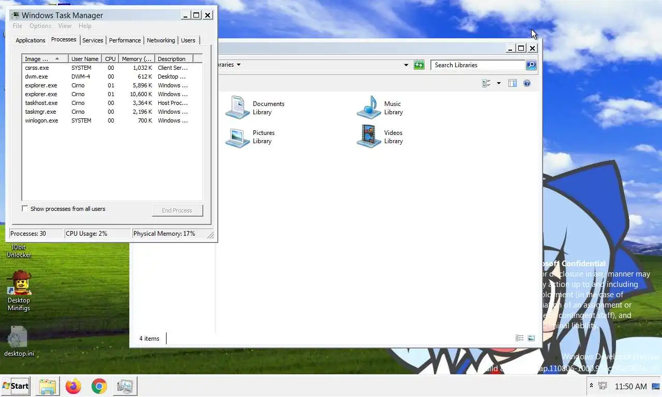The height and width of the screenshot is (397, 662).
Task: Open the Documents library icon
Action: [x=238, y=108]
